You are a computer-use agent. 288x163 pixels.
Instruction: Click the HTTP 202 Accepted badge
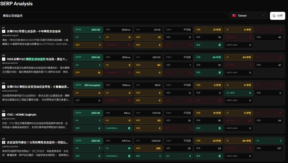coord(88,85)
